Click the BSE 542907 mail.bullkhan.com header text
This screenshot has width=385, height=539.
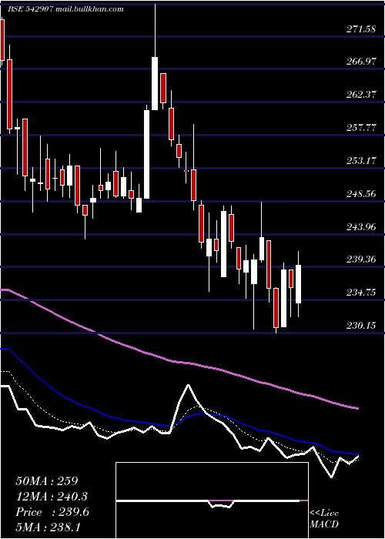[65, 9]
